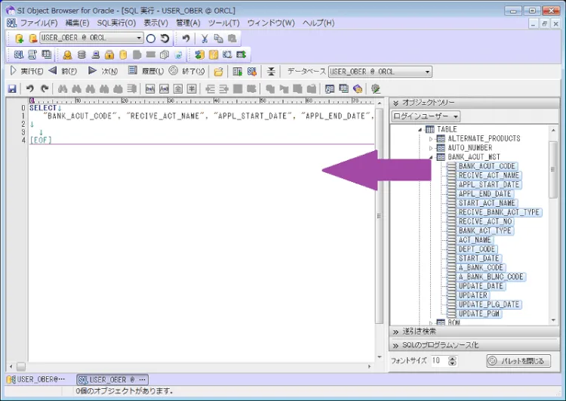This screenshot has height=401, width=566.
Task: Open the SQL execution window icon
Action: (19, 55)
